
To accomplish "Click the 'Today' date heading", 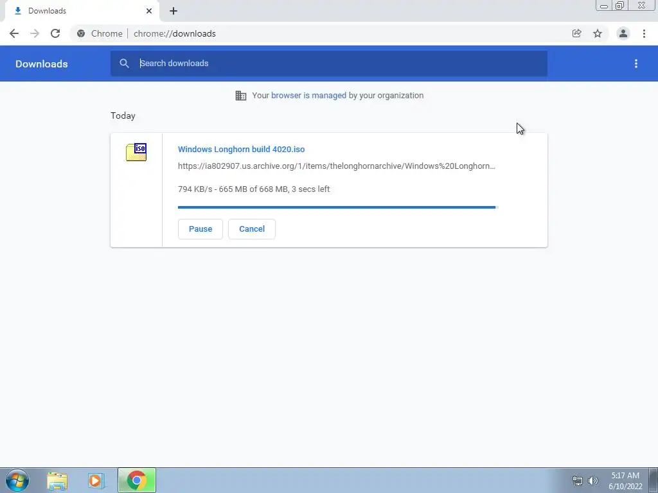I will [x=123, y=116].
